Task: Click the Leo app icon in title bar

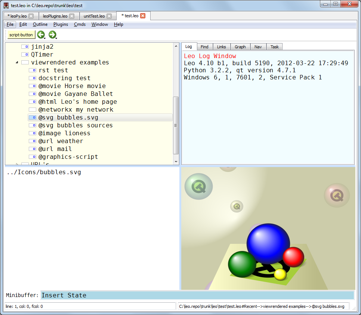Action: click(x=6, y=5)
